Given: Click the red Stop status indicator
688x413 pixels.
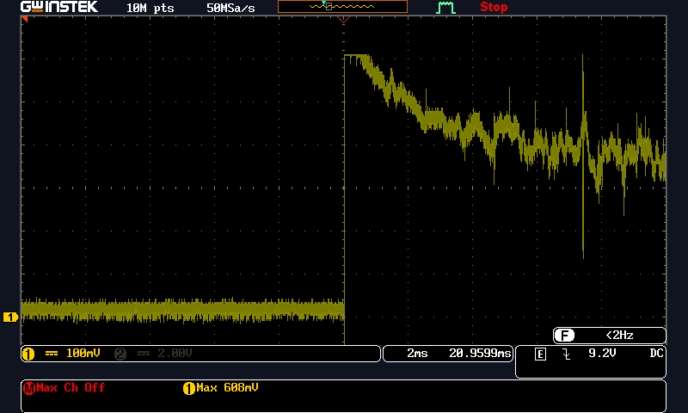Looking at the screenshot, I should (494, 7).
